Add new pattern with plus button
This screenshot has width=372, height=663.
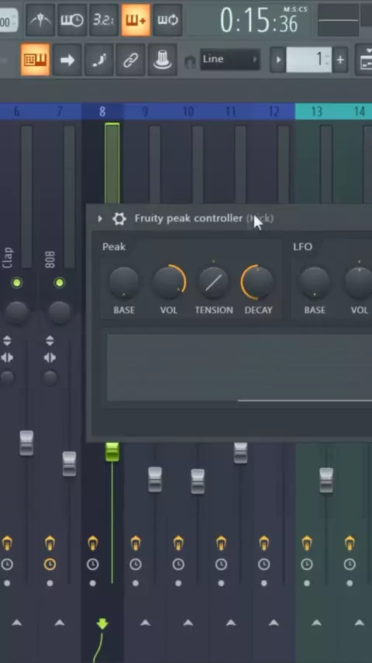point(340,60)
